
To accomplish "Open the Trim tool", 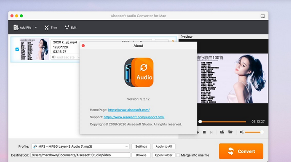I will (51, 27).
